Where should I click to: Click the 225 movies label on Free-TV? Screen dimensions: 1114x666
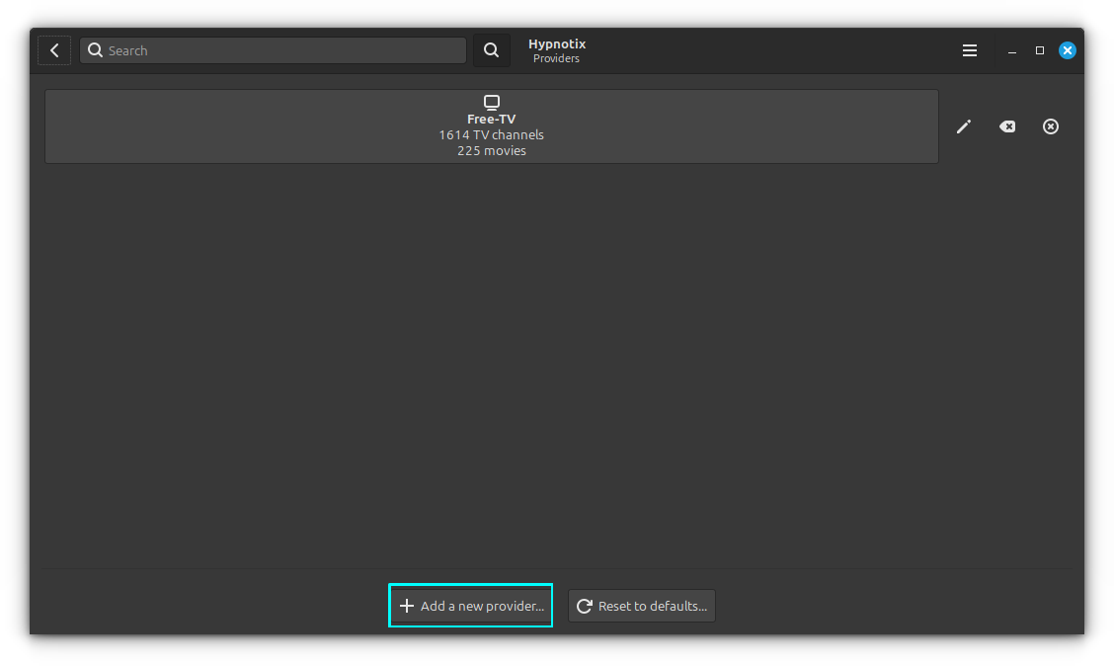click(x=491, y=150)
